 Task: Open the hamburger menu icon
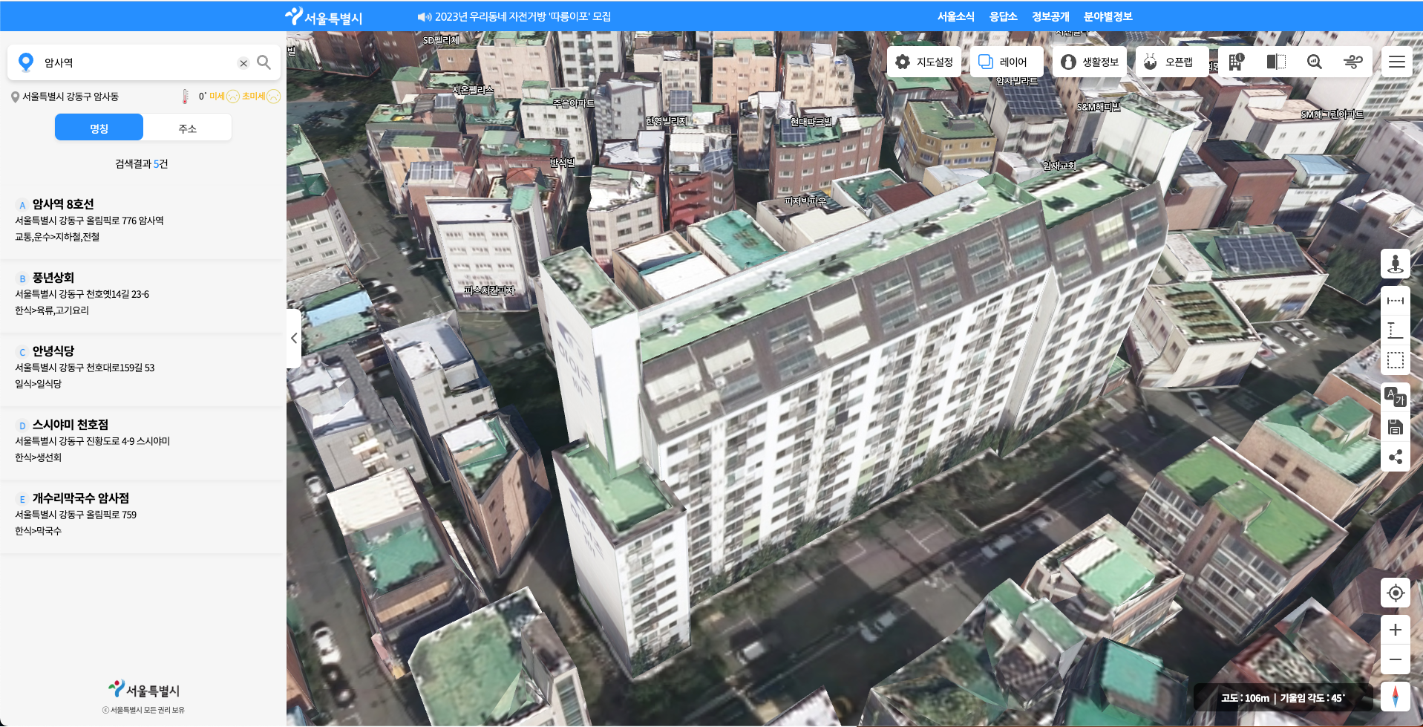coord(1397,62)
